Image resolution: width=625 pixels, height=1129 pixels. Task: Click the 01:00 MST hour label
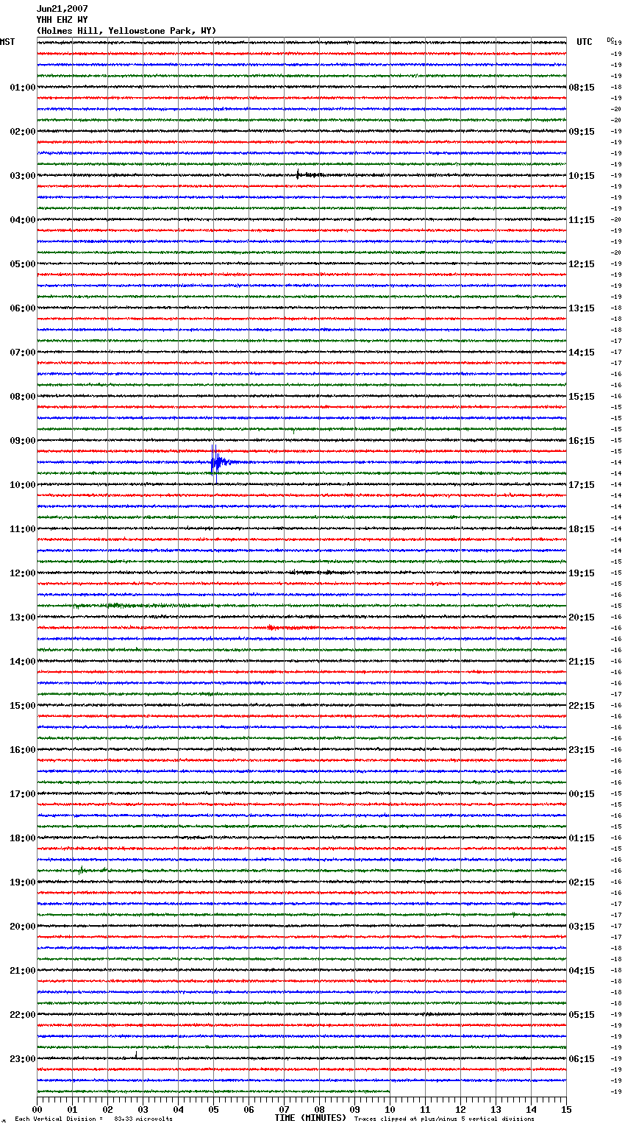pyautogui.click(x=22, y=88)
